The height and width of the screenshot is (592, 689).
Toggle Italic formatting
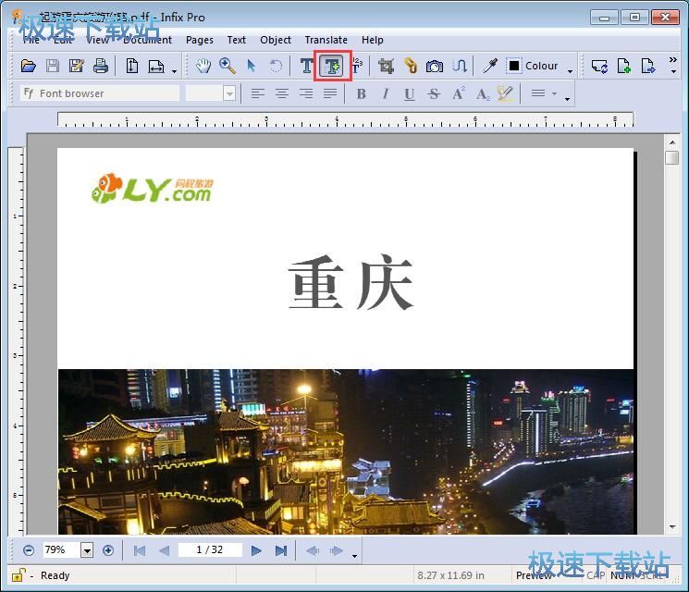[x=386, y=93]
